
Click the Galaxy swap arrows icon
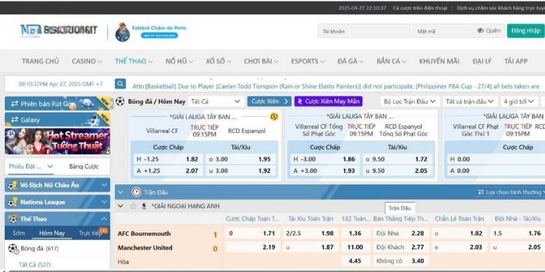[12, 119]
